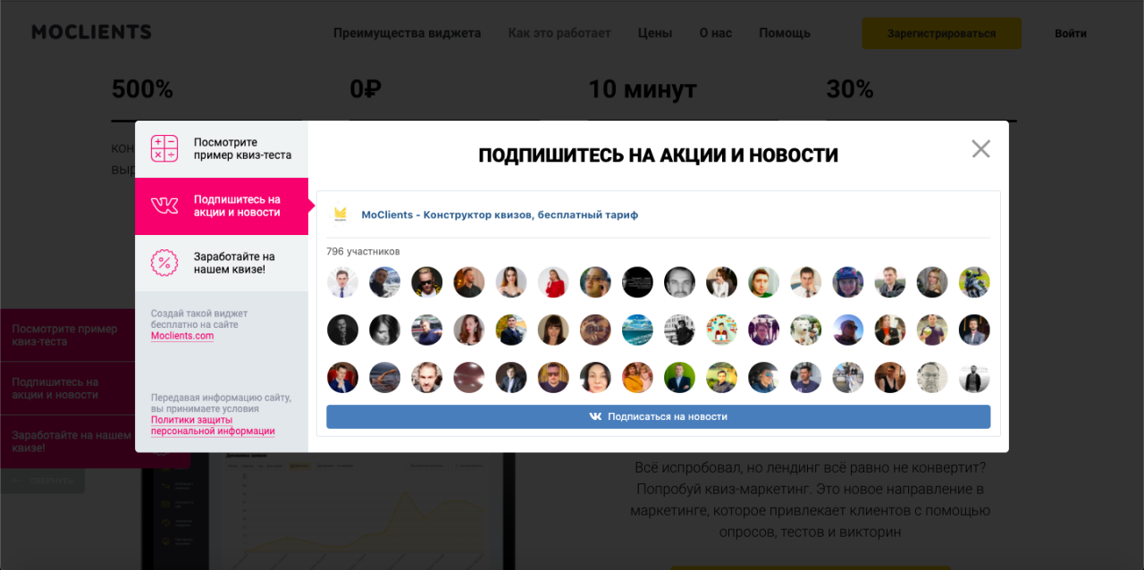
Task: Click the blue 'Подписаться на новости' button
Action: [x=659, y=416]
